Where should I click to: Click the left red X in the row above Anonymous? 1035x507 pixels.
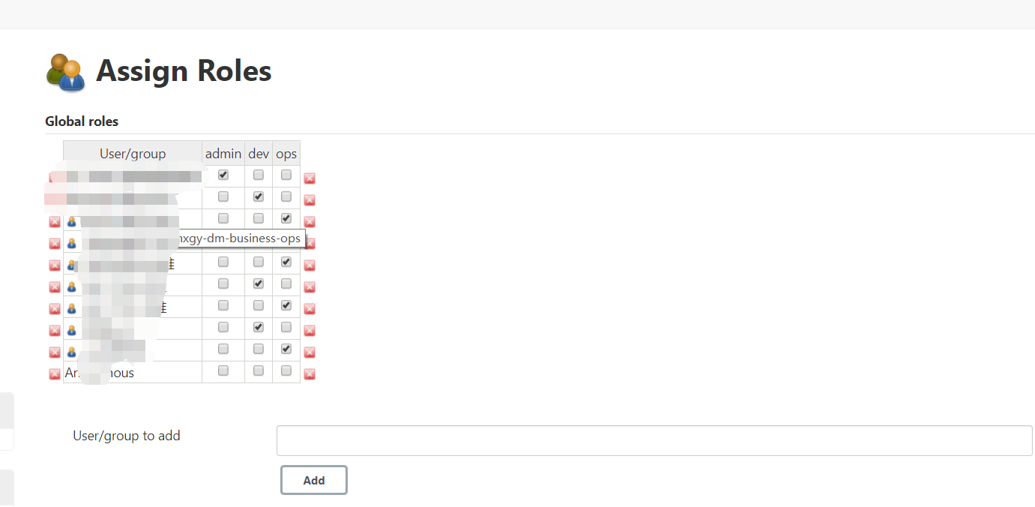click(55, 352)
